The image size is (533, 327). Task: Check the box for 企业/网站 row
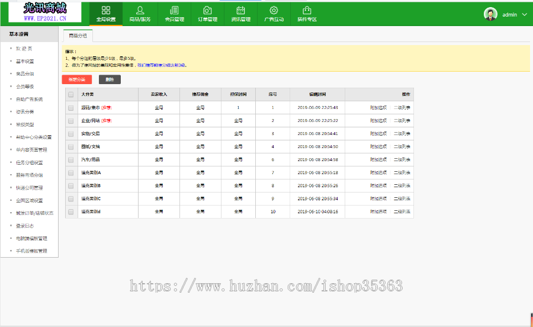71,121
